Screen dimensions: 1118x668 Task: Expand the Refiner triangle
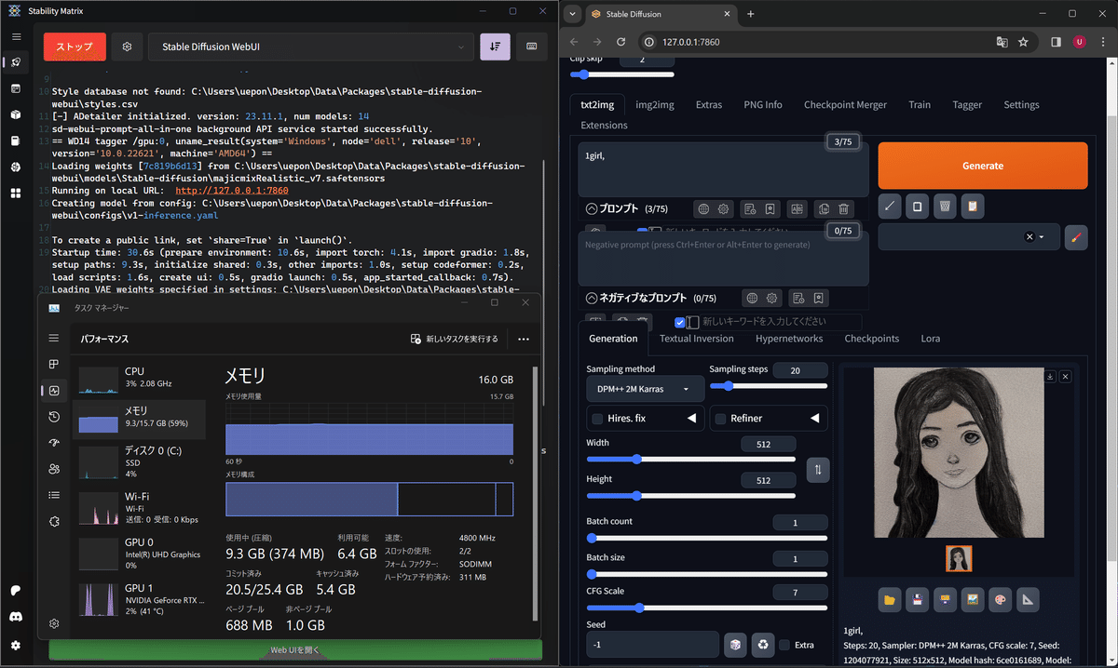click(815, 419)
